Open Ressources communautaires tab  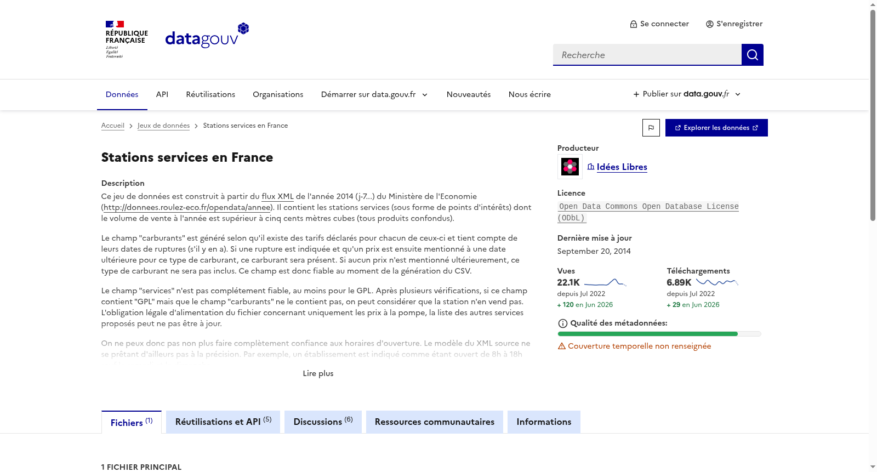(435, 422)
